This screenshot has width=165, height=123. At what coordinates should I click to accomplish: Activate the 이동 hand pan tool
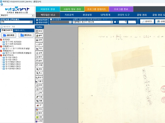point(39,65)
